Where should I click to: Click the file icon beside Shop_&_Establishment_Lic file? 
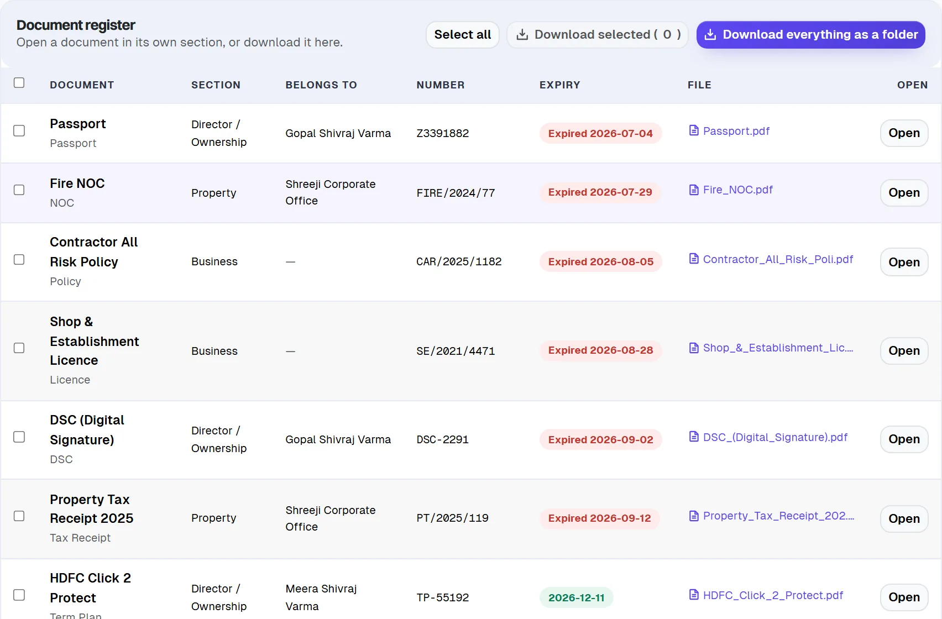coord(694,348)
